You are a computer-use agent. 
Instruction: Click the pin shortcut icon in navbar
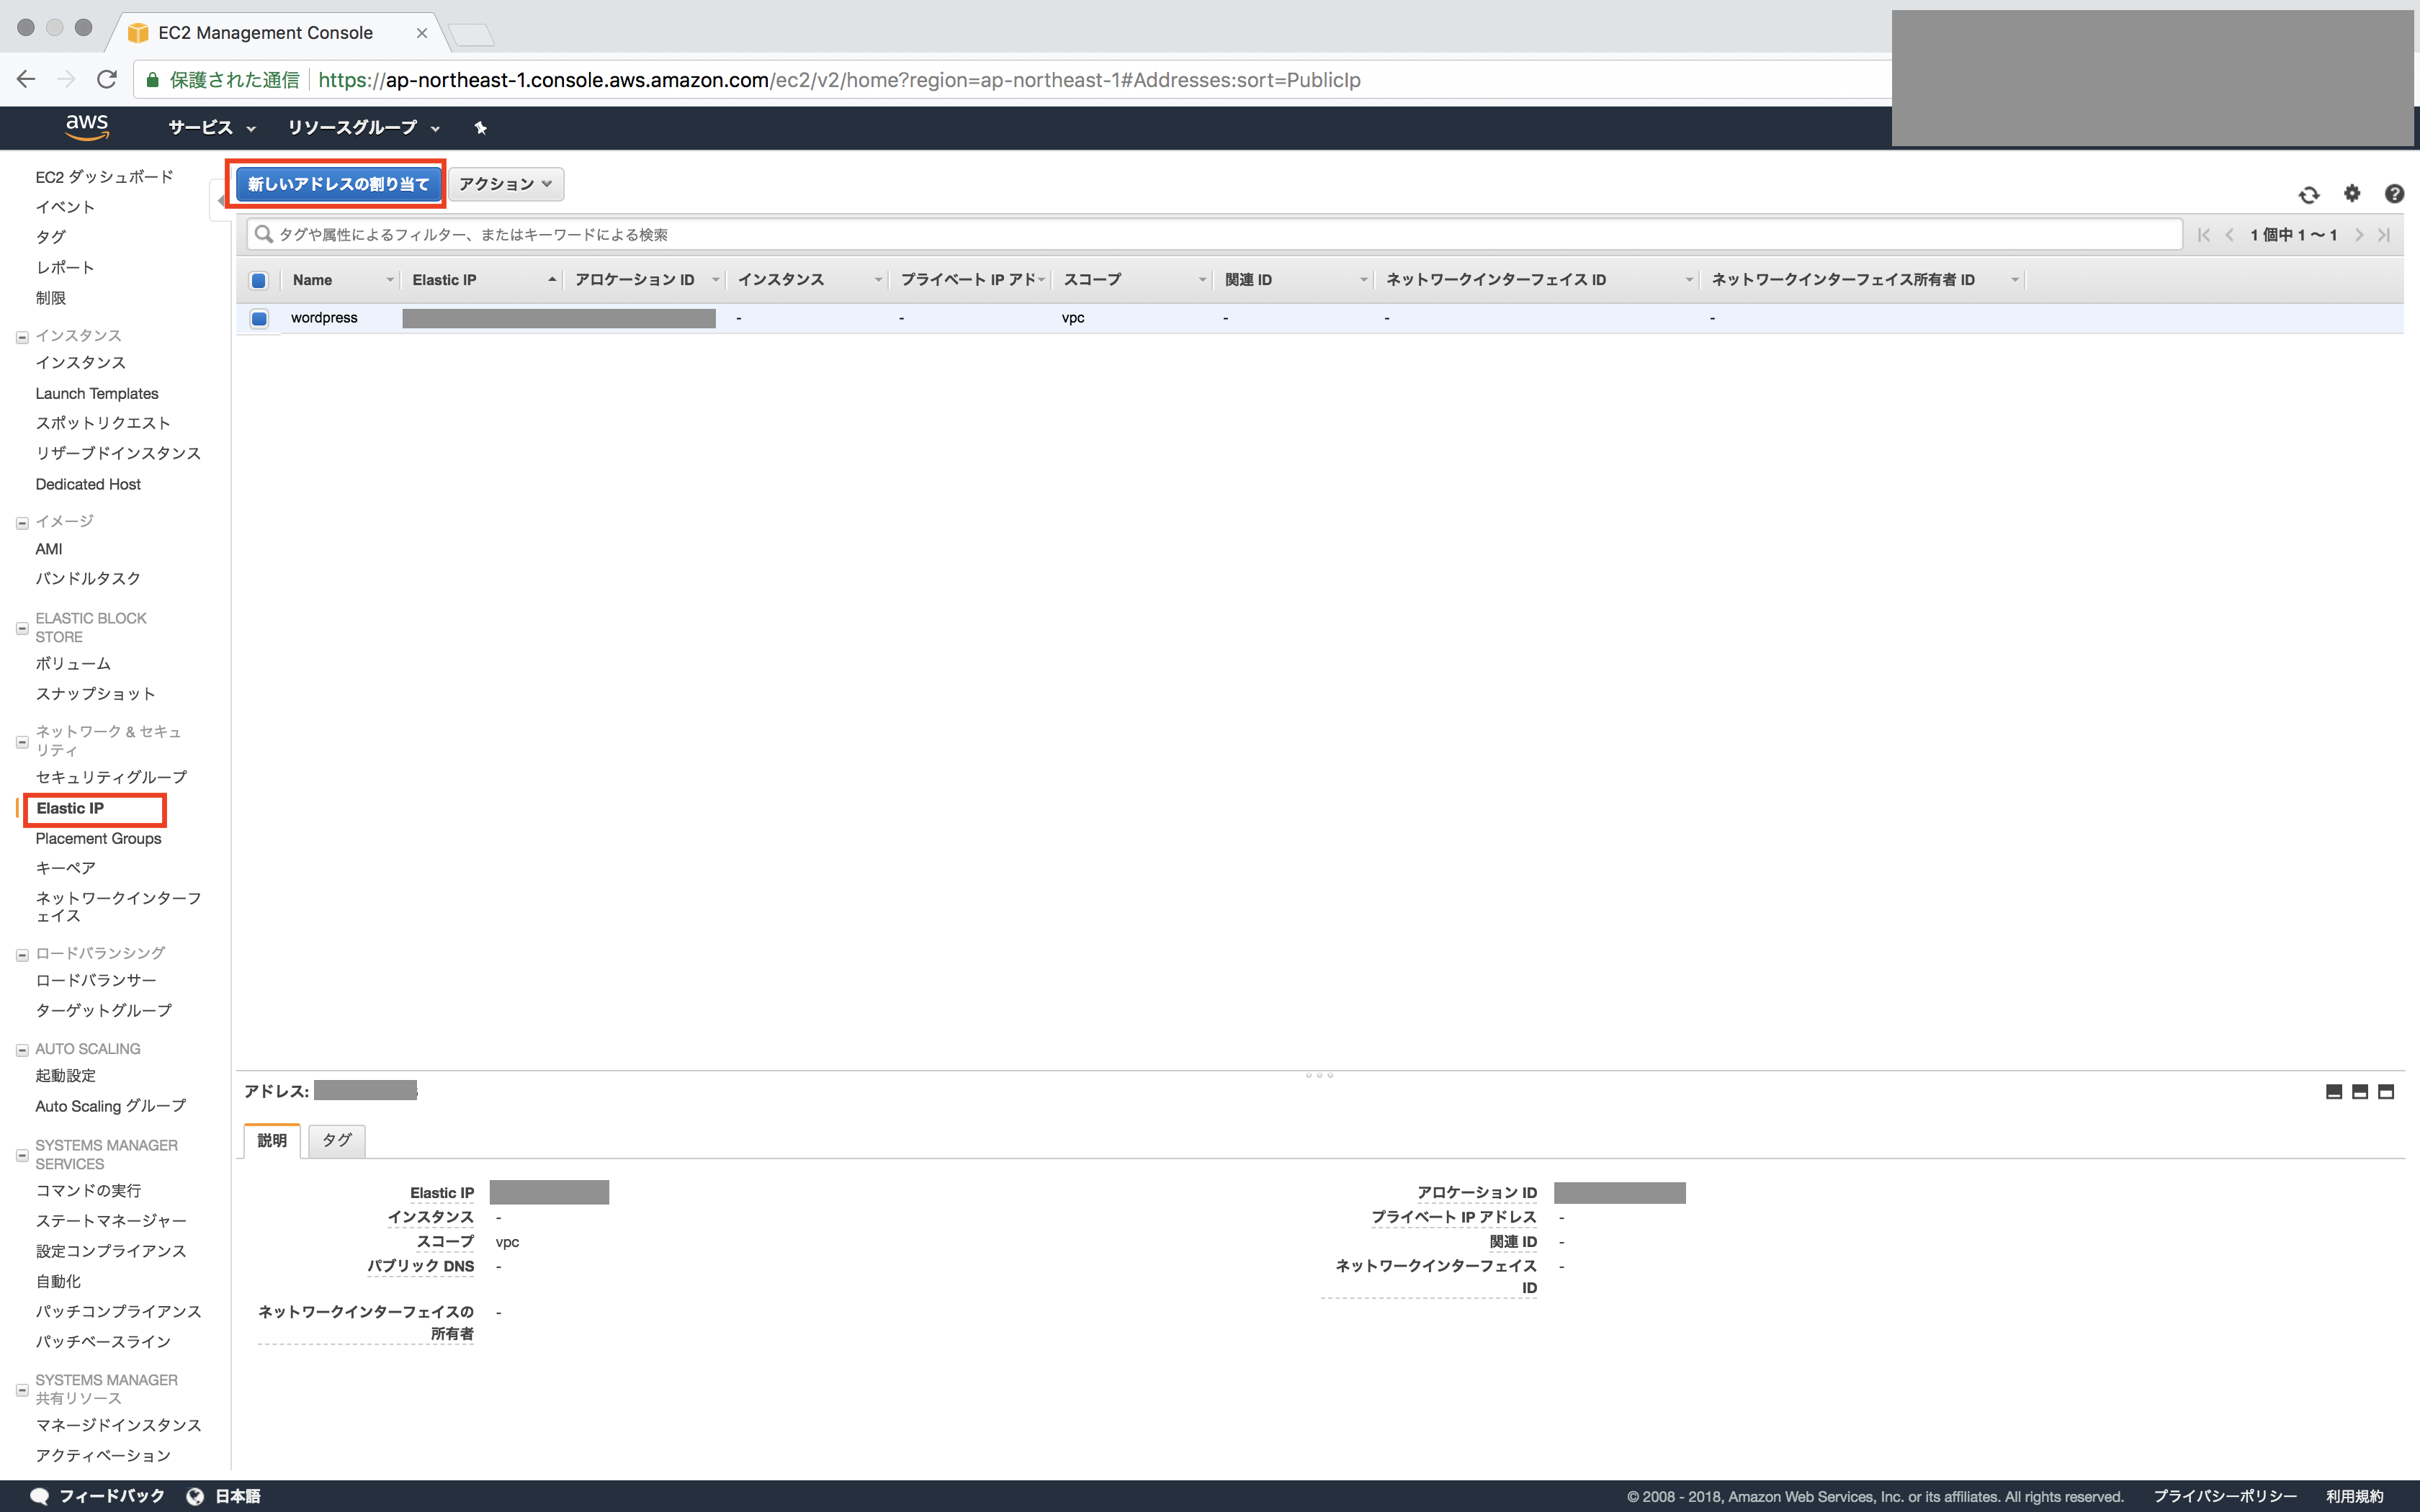[x=480, y=128]
